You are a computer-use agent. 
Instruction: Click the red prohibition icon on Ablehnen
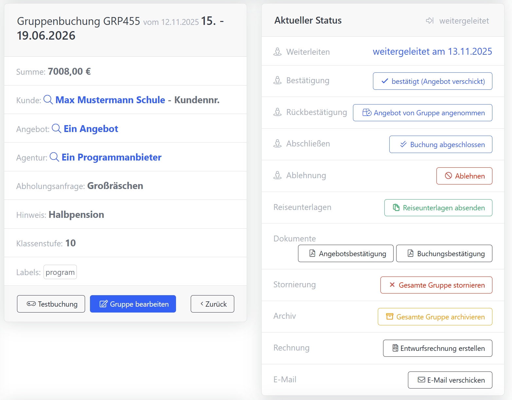tap(449, 176)
